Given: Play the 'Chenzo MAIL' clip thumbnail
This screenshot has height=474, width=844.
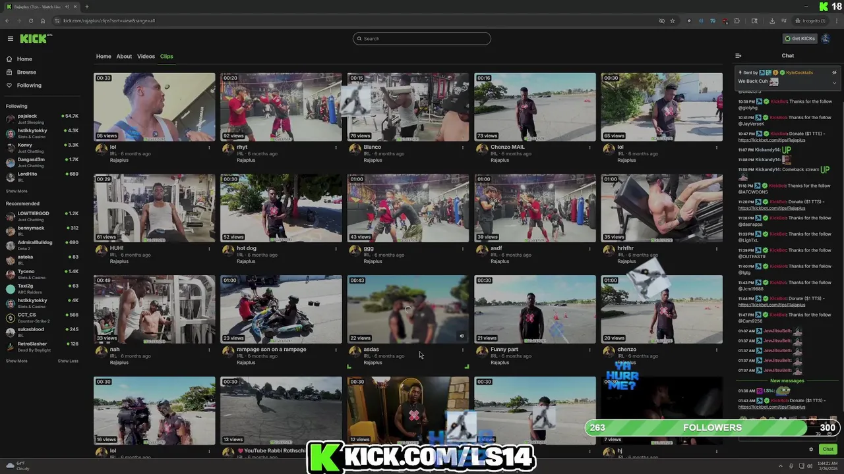Looking at the screenshot, I should (x=535, y=107).
